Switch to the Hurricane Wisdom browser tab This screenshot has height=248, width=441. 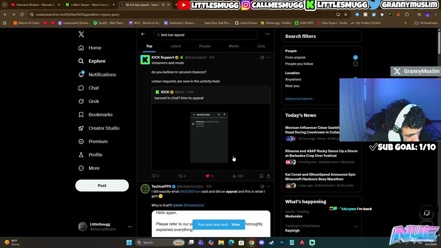click(x=35, y=5)
